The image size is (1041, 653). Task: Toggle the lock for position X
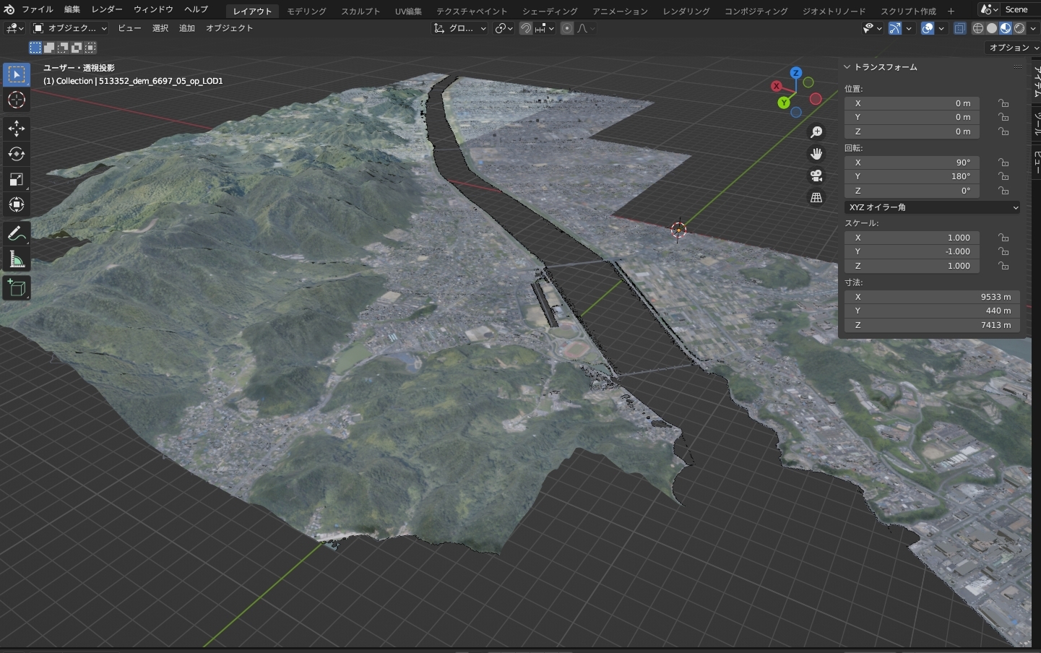1003,103
